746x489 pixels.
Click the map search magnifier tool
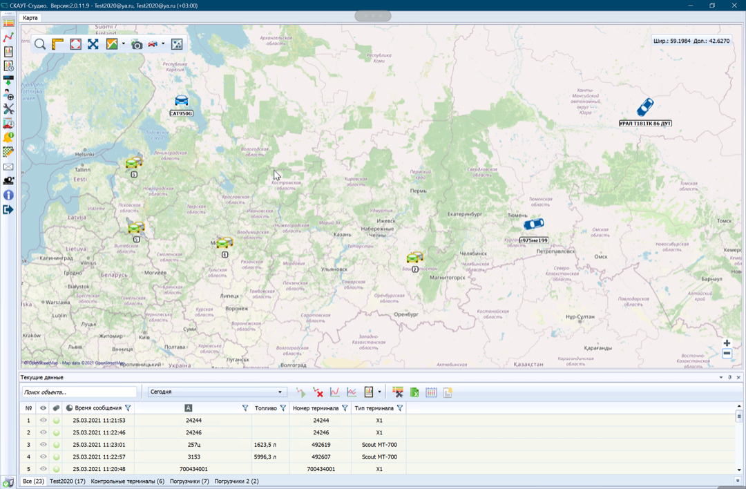pos(40,44)
